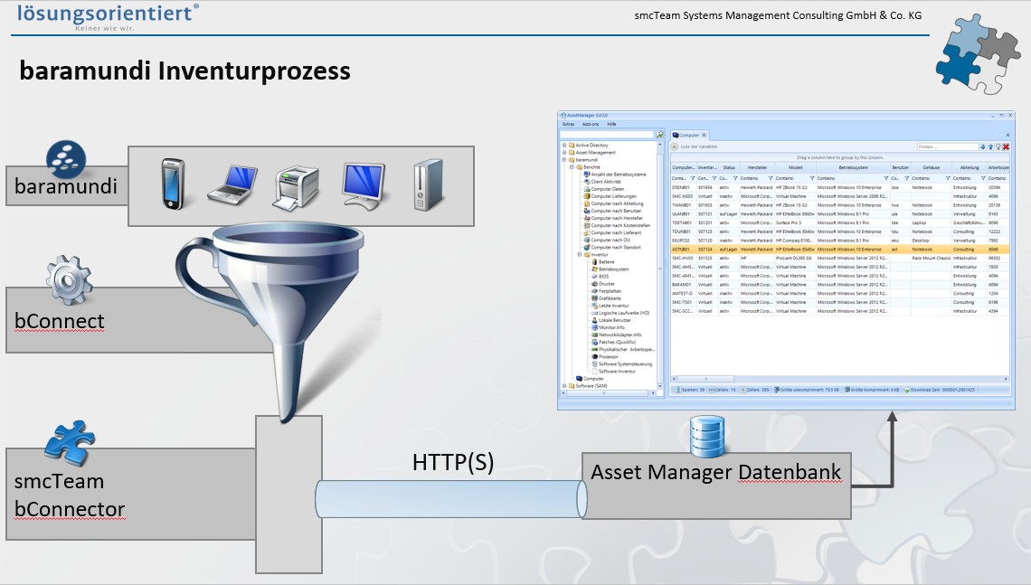Viewport: 1031px width, 585px height.
Task: Click the tree panel horizontal scrollbar
Action: [609, 393]
